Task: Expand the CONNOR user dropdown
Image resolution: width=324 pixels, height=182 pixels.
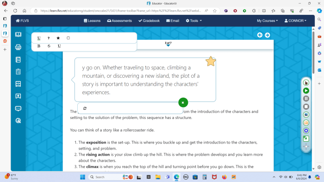Action: (295, 21)
